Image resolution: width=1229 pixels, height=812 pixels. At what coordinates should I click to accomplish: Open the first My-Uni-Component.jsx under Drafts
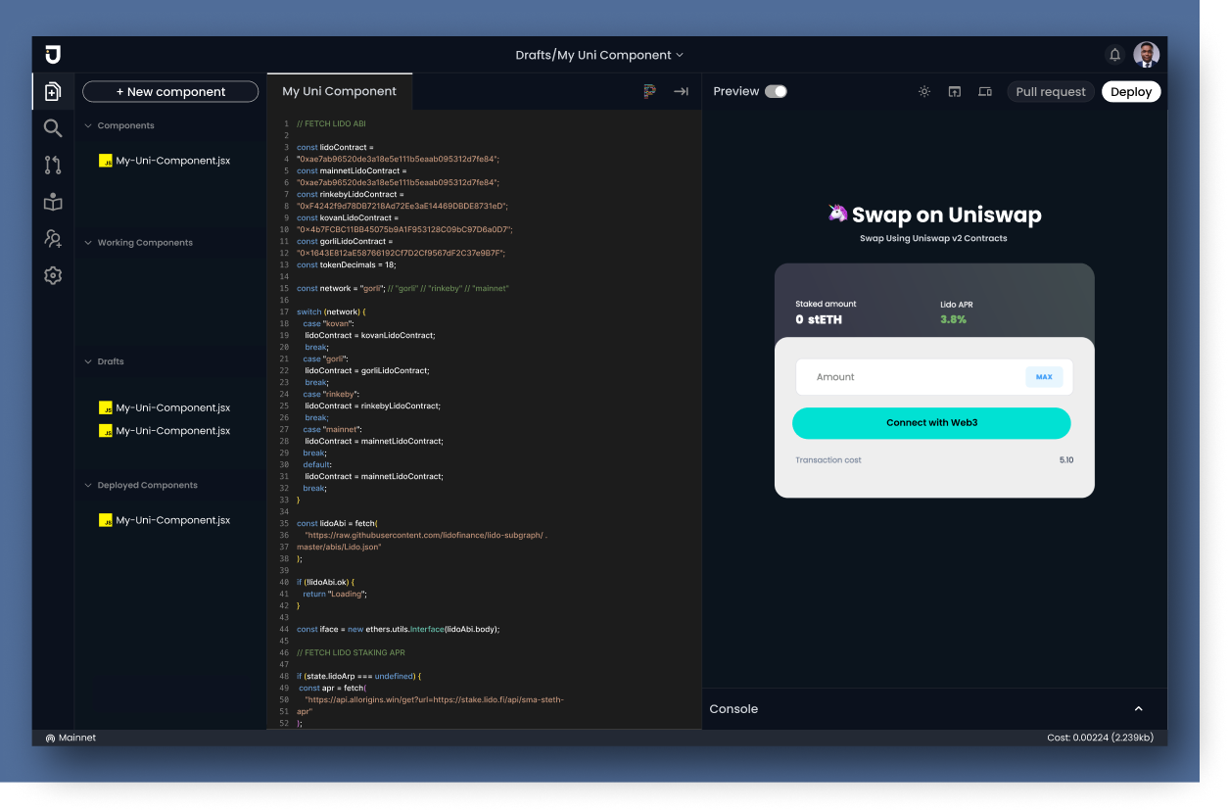165,407
